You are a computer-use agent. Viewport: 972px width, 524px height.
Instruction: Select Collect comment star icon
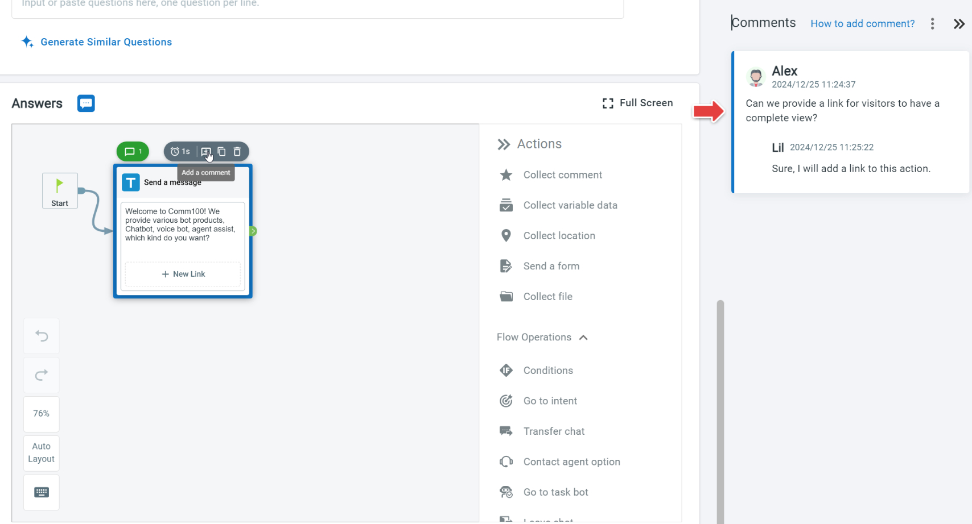[506, 175]
